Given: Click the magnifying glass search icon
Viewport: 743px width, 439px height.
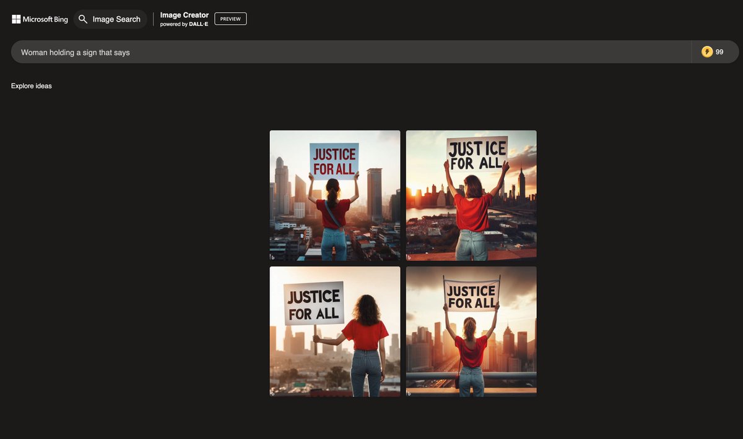Looking at the screenshot, I should pyautogui.click(x=83, y=19).
